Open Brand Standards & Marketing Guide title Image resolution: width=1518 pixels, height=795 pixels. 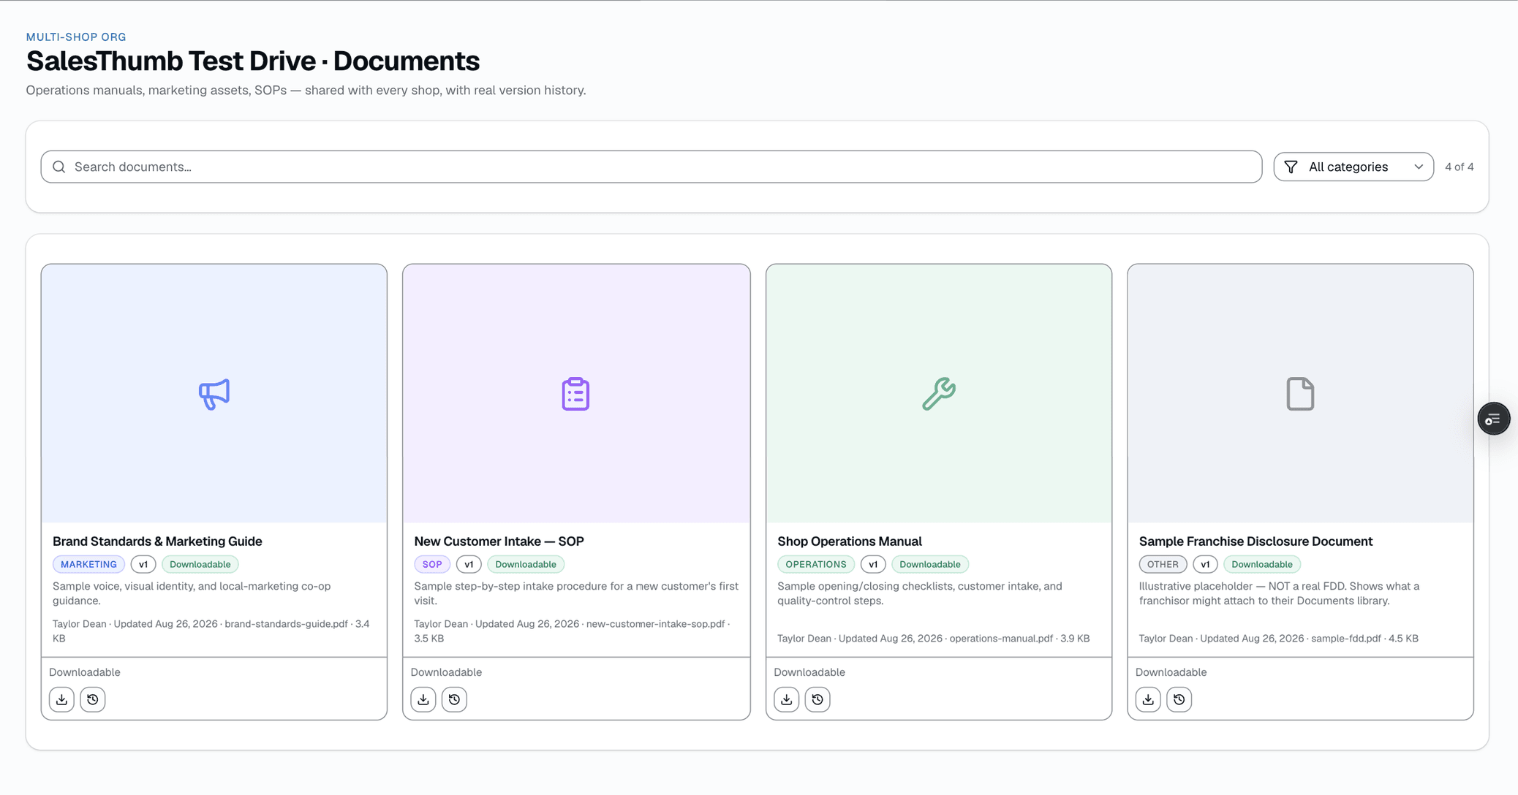point(157,541)
